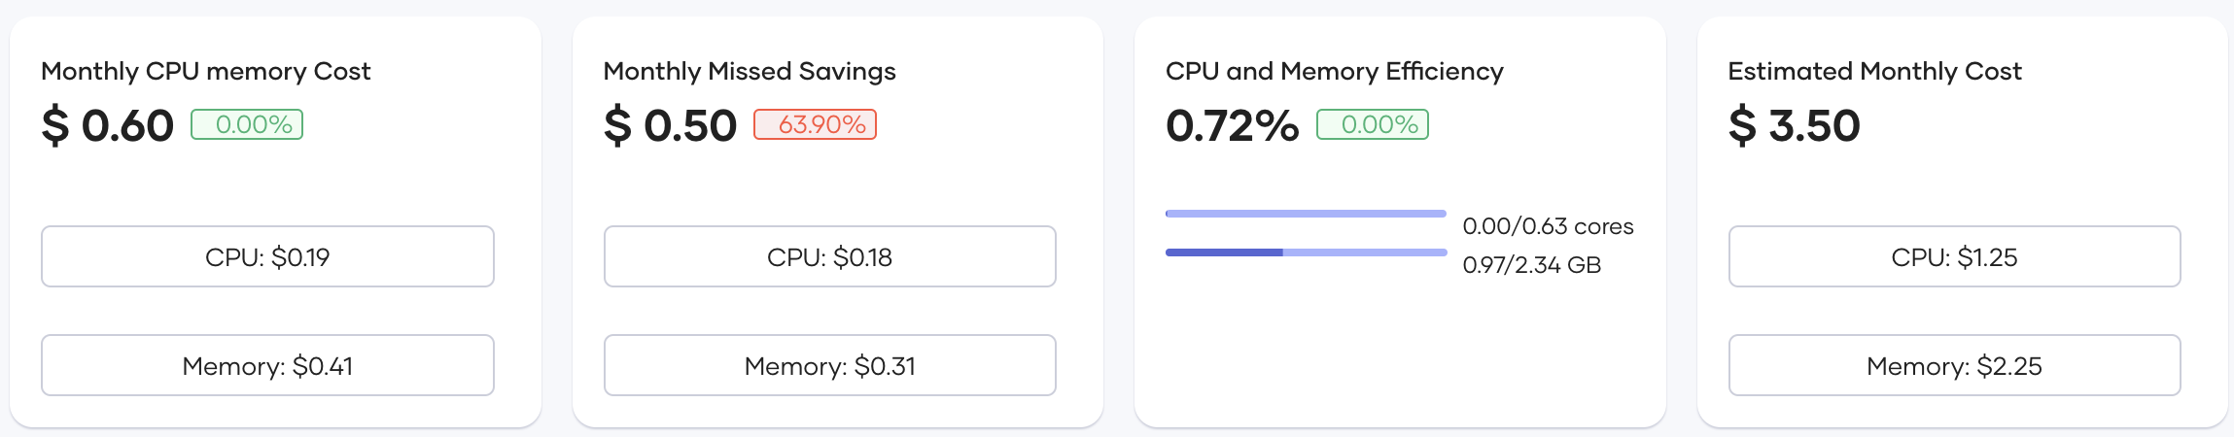This screenshot has height=437, width=2234.
Task: Click the green 0.00% badge beside 0.72%
Action: (1373, 124)
